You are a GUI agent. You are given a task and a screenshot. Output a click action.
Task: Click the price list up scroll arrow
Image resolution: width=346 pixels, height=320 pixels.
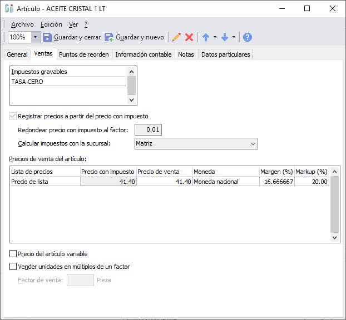(334, 172)
